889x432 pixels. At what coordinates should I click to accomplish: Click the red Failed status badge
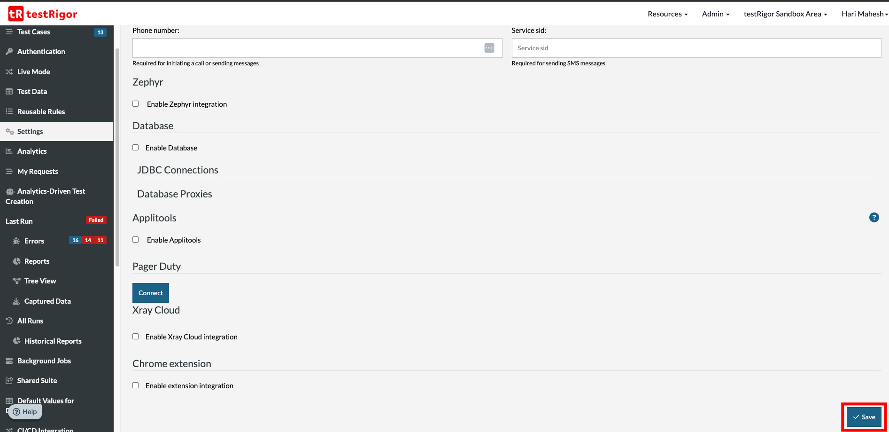click(96, 220)
